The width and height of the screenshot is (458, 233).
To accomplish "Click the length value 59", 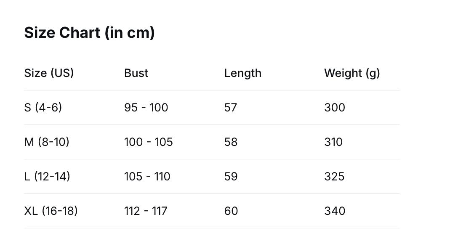I will (x=231, y=177).
